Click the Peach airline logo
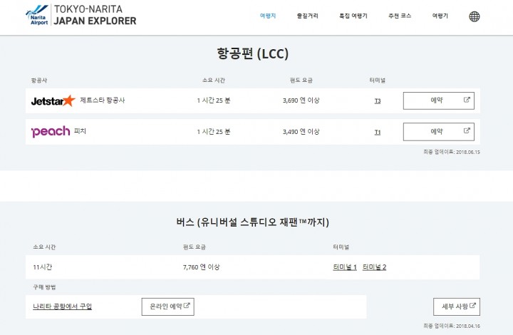The width and height of the screenshot is (513, 335). point(51,132)
